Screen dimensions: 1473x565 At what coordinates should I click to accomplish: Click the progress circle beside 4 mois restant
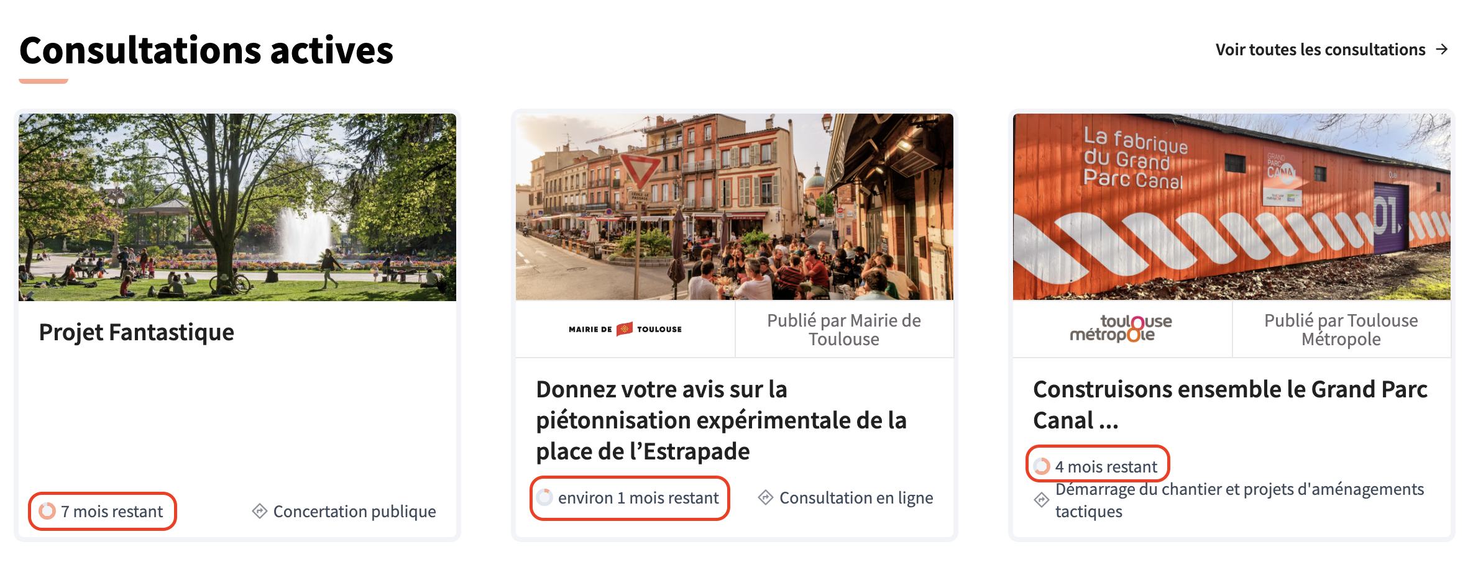pyautogui.click(x=1042, y=466)
